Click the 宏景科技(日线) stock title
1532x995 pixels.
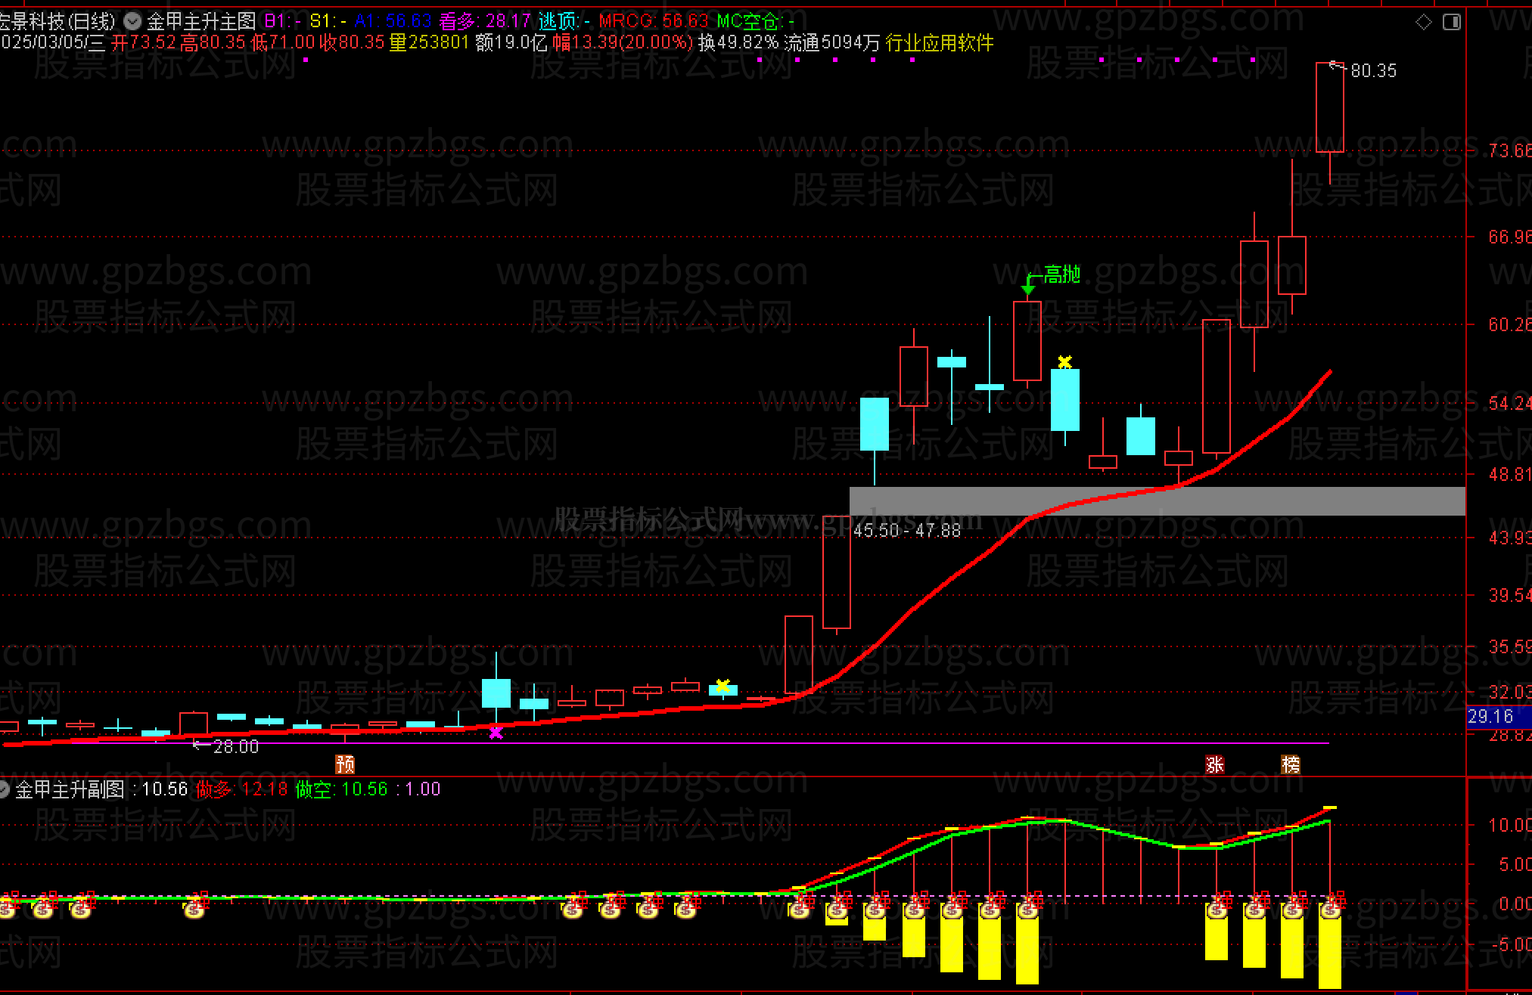point(57,21)
